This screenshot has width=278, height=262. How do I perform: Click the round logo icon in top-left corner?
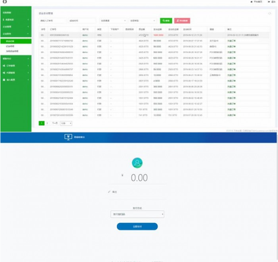(5, 2)
